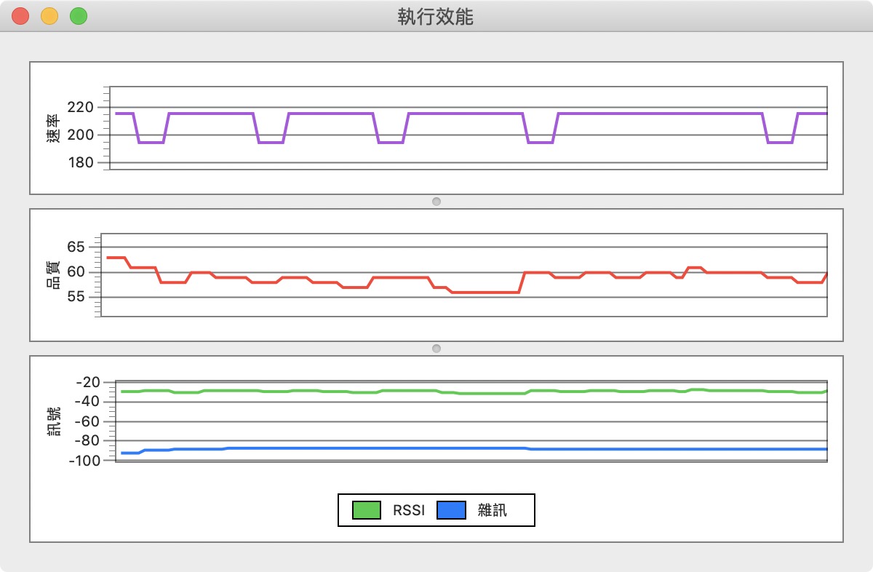Click the blue 雜訊 legend swatch

coord(451,510)
